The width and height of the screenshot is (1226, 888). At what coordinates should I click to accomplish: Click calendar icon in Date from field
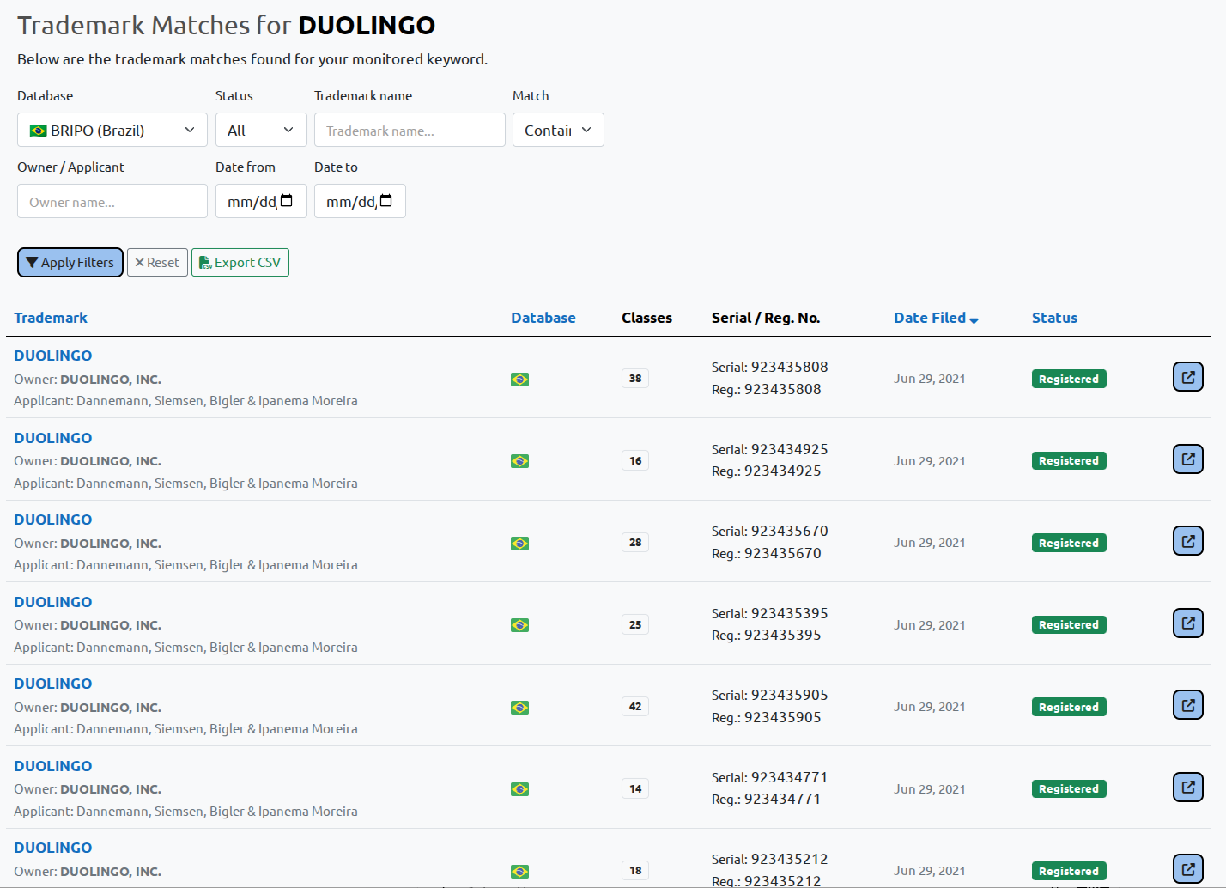click(287, 201)
